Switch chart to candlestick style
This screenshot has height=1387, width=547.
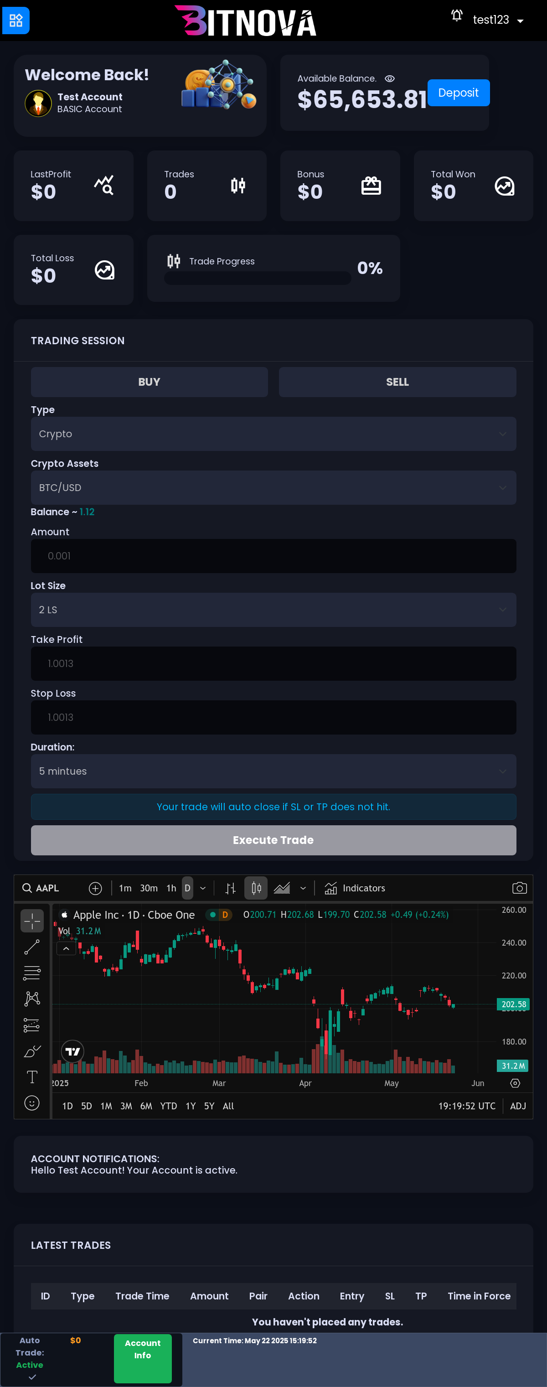(256, 888)
